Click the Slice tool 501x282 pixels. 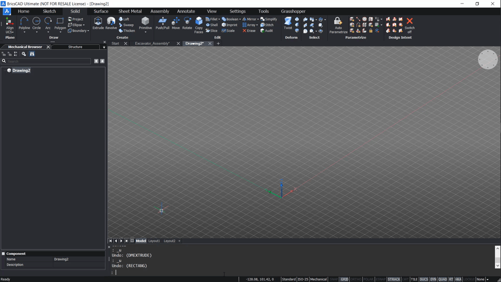pos(211,31)
